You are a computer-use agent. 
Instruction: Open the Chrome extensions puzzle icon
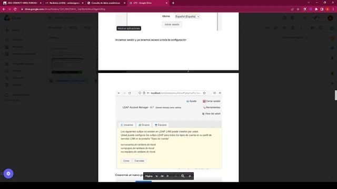pyautogui.click(x=316, y=9)
